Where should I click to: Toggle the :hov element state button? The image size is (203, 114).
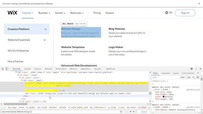183,77
